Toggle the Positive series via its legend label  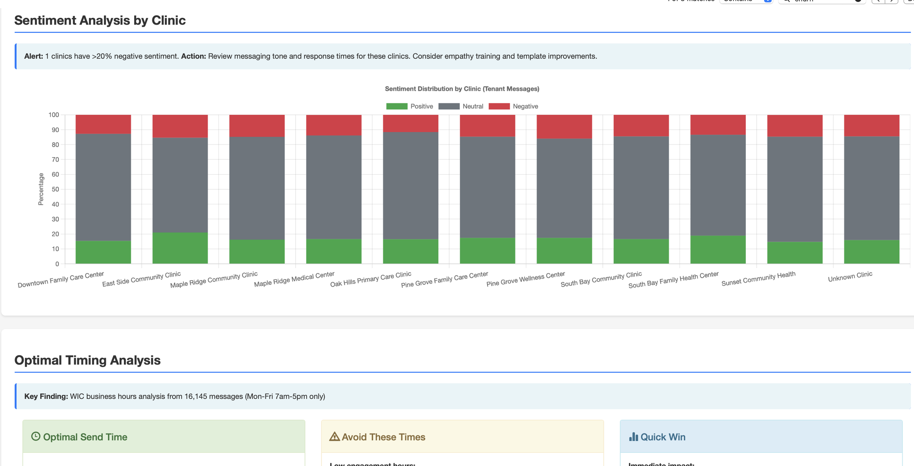[x=421, y=106]
